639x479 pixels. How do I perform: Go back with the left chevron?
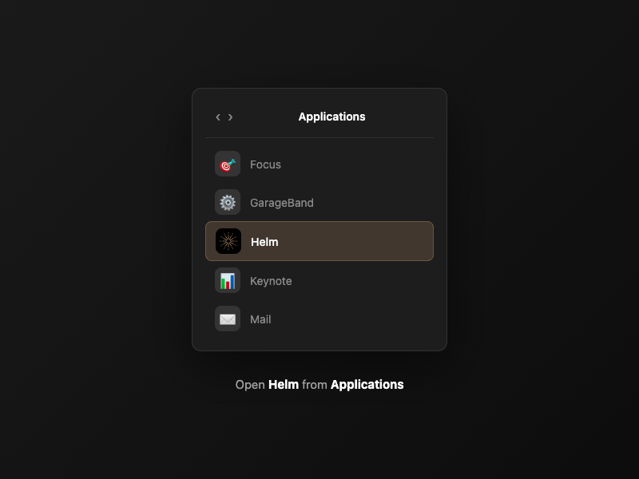tap(218, 117)
